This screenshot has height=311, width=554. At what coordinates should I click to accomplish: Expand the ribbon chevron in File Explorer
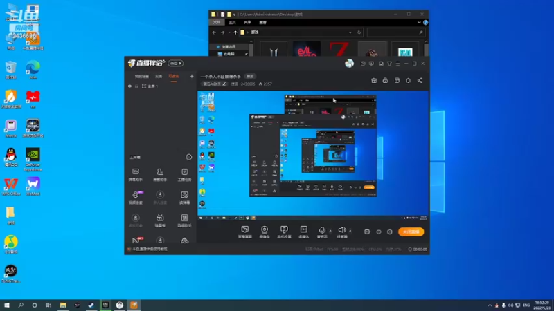(x=419, y=23)
